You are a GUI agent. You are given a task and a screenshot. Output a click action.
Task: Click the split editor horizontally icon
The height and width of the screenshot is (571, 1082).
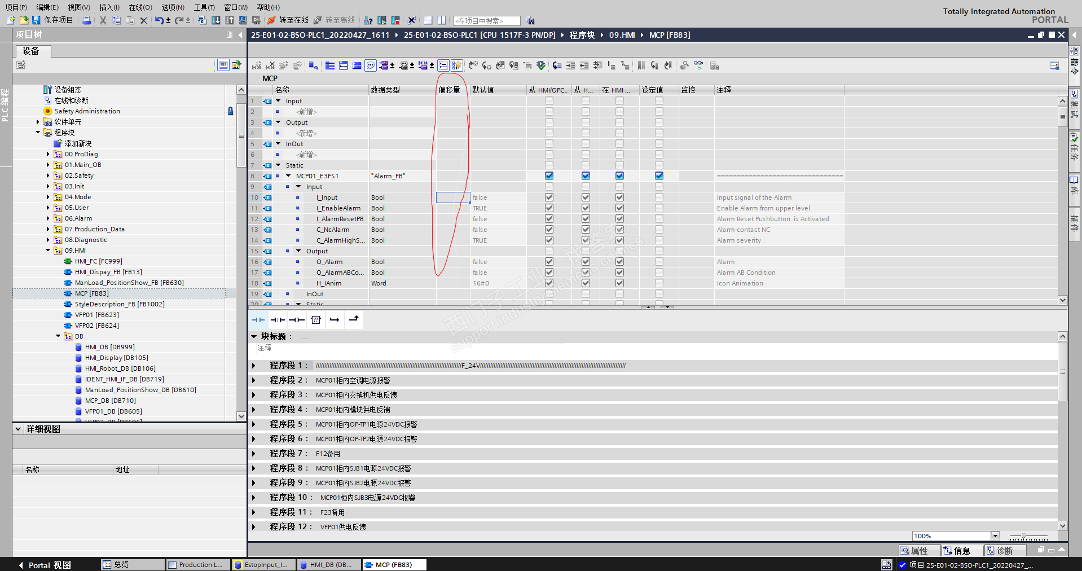(428, 20)
